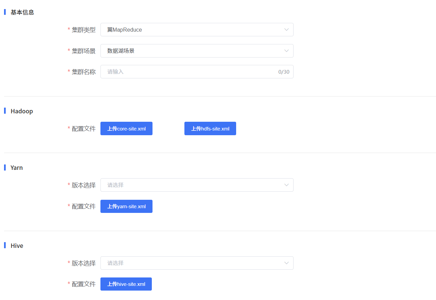This screenshot has width=436, height=300.
Task: Click the 0/30 character counter
Action: point(284,72)
